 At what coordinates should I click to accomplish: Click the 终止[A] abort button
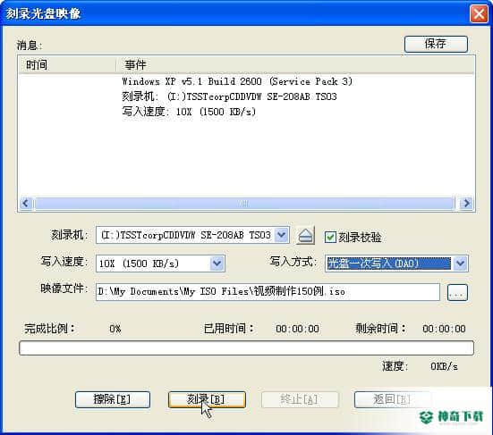coord(300,399)
